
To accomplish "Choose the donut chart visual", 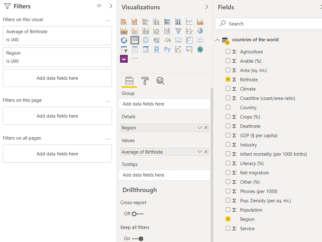I will click(x=124, y=40).
